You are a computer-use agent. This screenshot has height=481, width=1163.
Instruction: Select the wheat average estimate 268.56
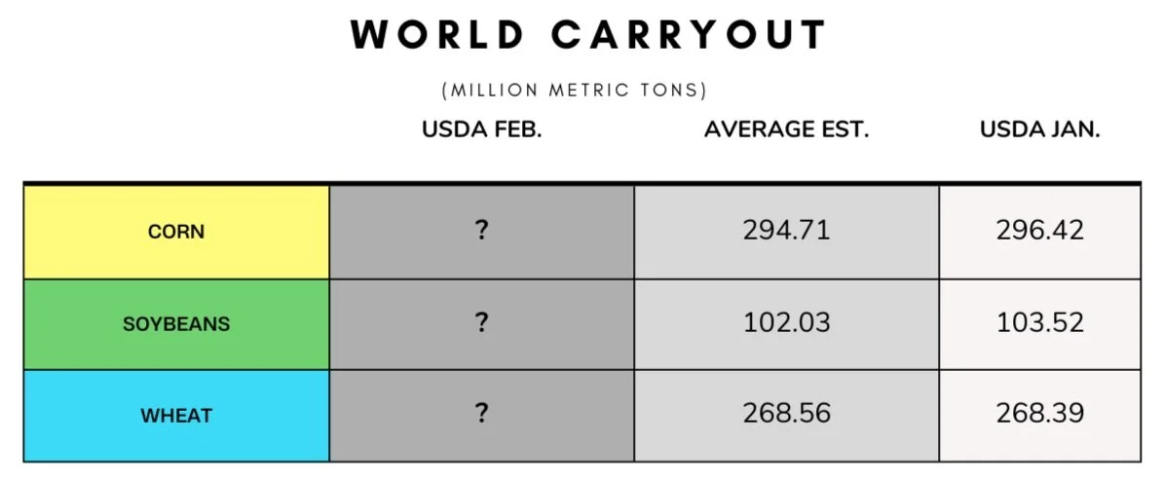[787, 414]
